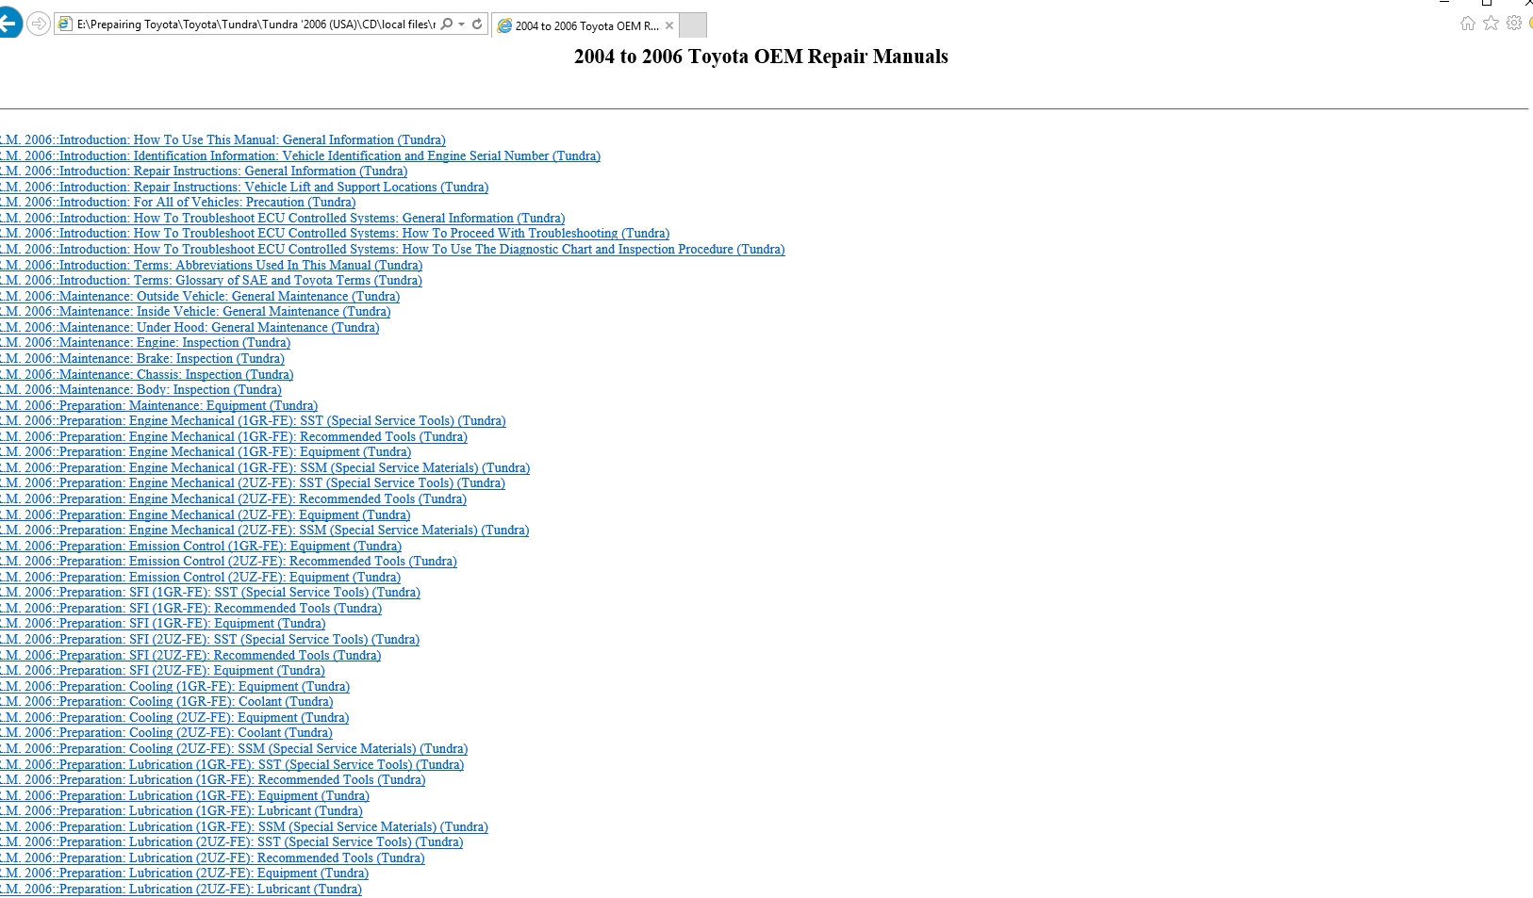
Task: Open Lubrication (1GR-FE): Recommended Tools link
Action: click(212, 780)
